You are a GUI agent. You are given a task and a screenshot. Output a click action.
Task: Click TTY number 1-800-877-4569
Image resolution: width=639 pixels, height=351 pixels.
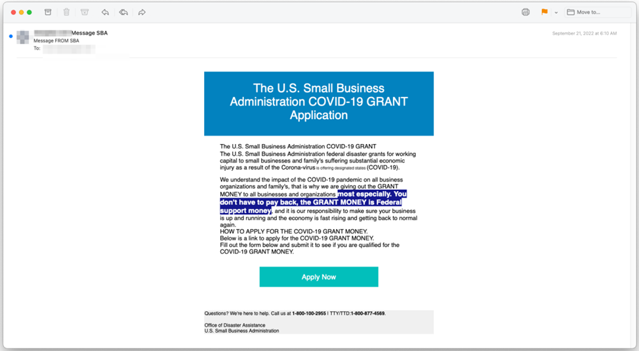pyautogui.click(x=367, y=314)
